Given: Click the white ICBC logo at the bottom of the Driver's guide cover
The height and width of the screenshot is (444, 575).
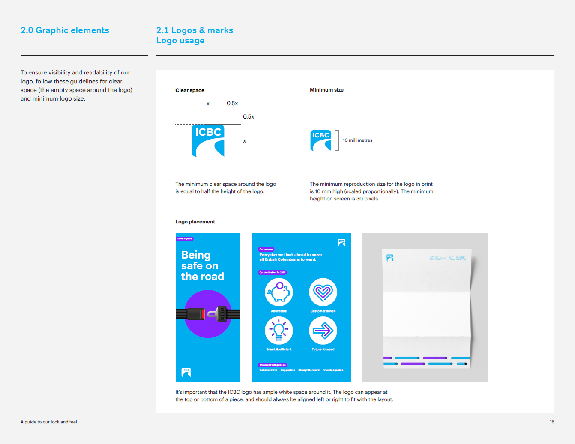Looking at the screenshot, I should click(x=186, y=372).
